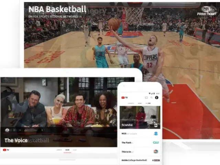
Task: Select the Home tab on tablet
Action: tap(67, 150)
